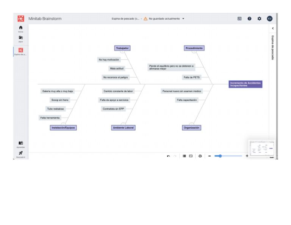This screenshot has width=291, height=225.
Task: Zoom in with the plus button
Action: (x=247, y=156)
